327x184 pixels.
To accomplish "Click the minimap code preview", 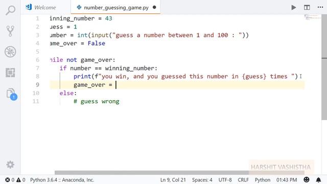I will click(x=312, y=17).
